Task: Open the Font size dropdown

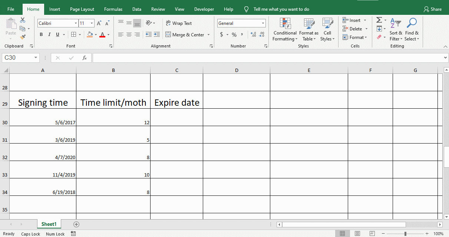Action: click(92, 23)
